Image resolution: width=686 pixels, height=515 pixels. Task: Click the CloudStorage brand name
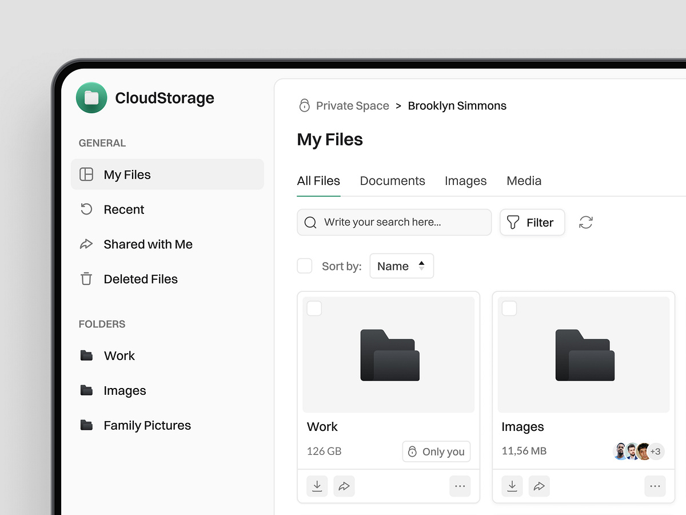[165, 98]
